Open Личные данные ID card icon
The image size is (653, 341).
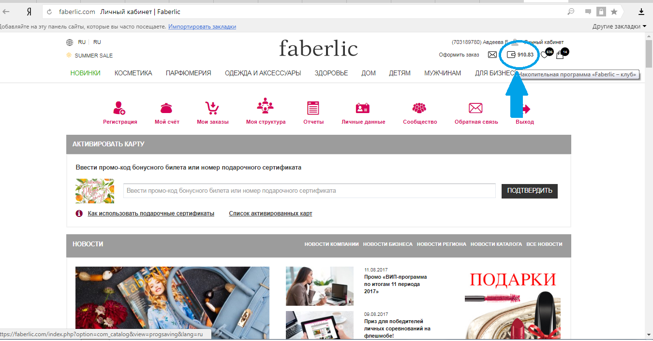pos(363,108)
